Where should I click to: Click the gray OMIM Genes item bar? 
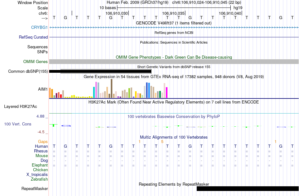coord(174,61)
